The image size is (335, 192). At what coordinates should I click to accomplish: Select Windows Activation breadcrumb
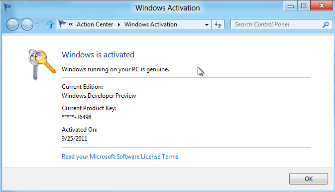[151, 24]
